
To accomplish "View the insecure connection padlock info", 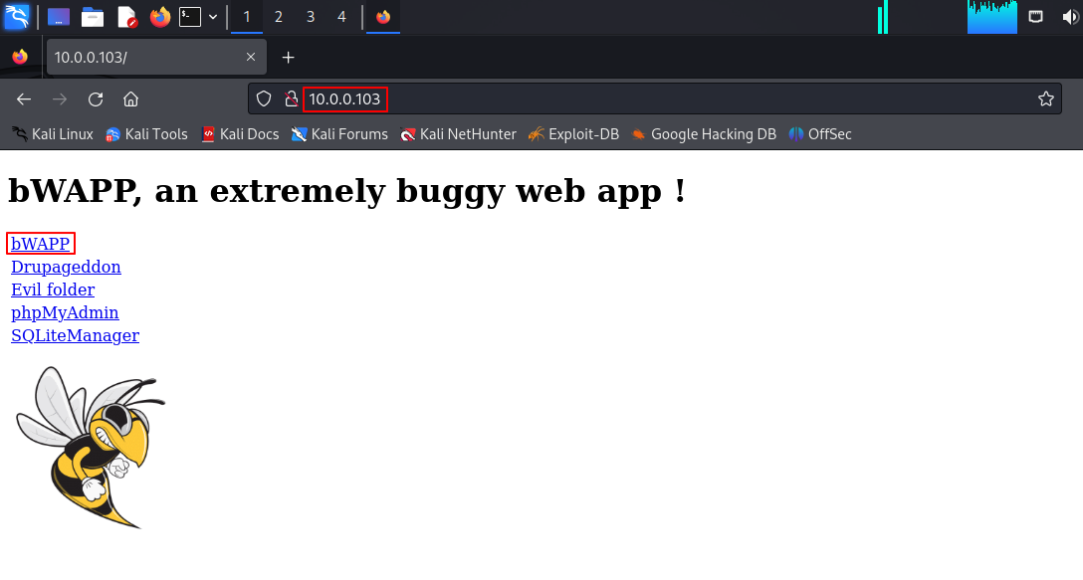I will coord(292,98).
